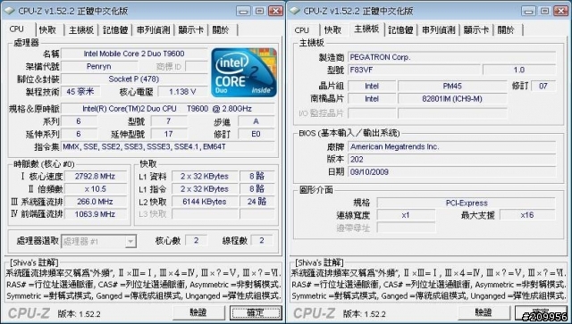This screenshot has width=572, height=324.
Task: Open the 快取 tab in left window
Action: pos(48,29)
